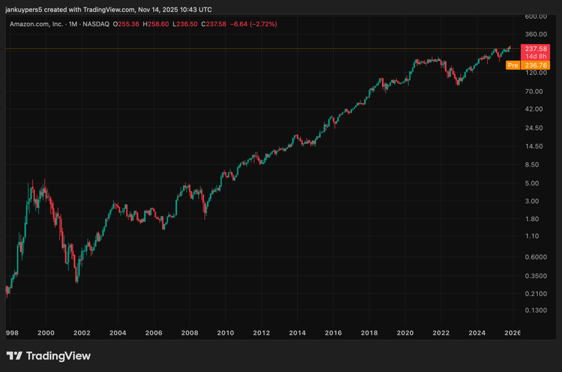The height and width of the screenshot is (372, 562).
Task: Click the 2018 year label on time axis
Action: [369, 333]
